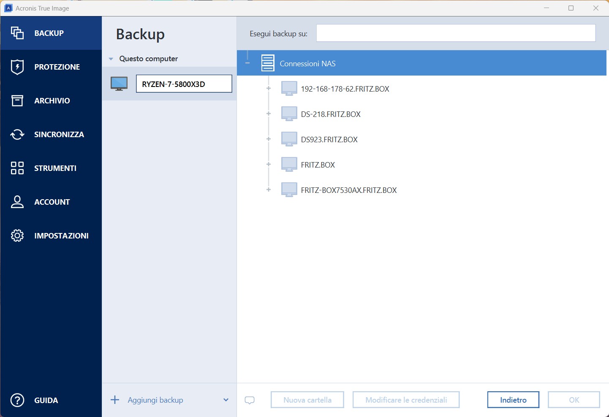Open the Impostazioni gear icon
Image resolution: width=609 pixels, height=417 pixels.
pyautogui.click(x=17, y=236)
